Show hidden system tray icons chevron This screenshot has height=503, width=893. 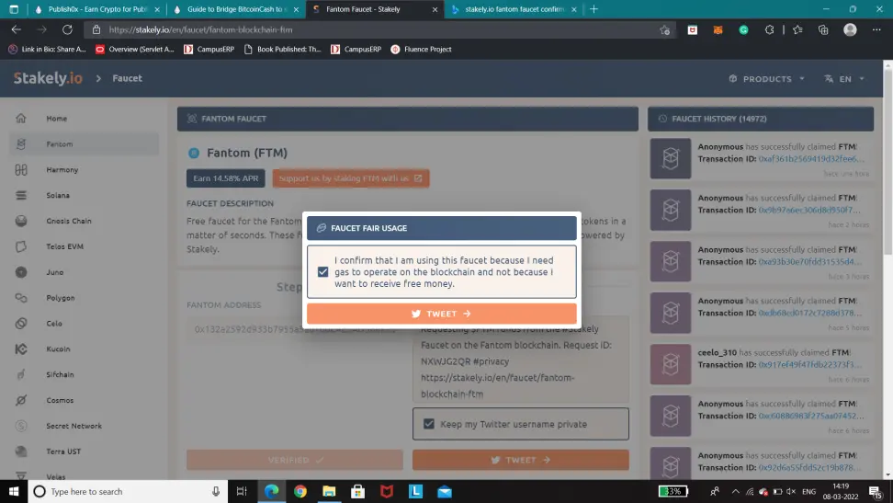(735, 491)
